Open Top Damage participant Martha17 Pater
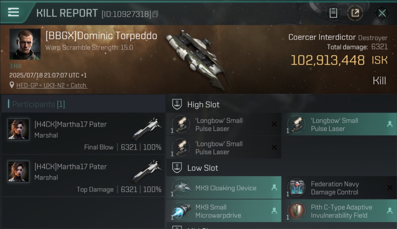 83,176
